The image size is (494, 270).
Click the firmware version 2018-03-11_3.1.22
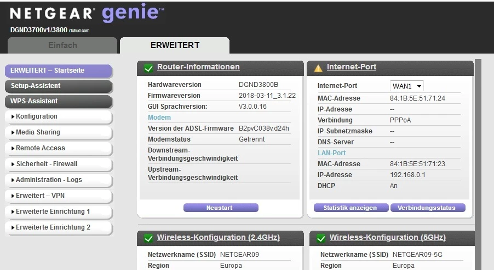point(267,96)
